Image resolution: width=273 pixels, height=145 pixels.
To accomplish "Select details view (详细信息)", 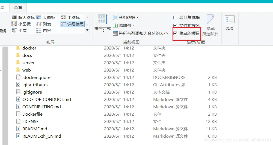I will pos(72,24).
